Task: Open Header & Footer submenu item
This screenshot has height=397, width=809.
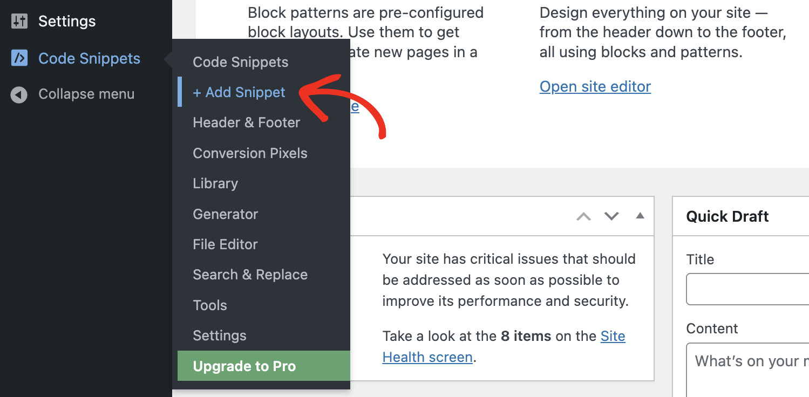Action: (x=246, y=123)
